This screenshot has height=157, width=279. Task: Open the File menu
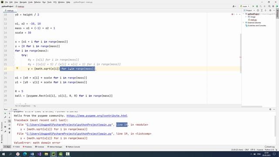coord(7,2)
